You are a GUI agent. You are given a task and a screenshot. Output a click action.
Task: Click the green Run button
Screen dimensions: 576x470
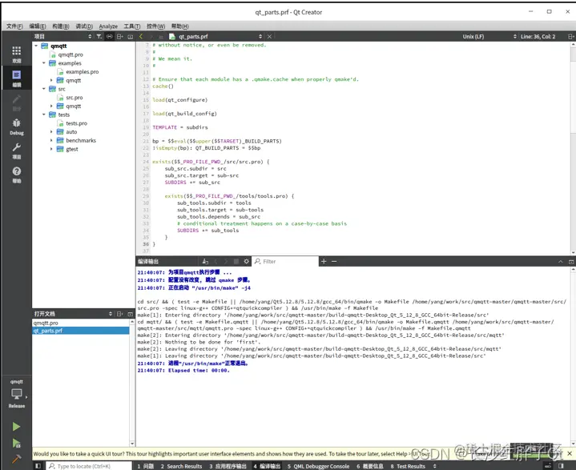[16, 427]
